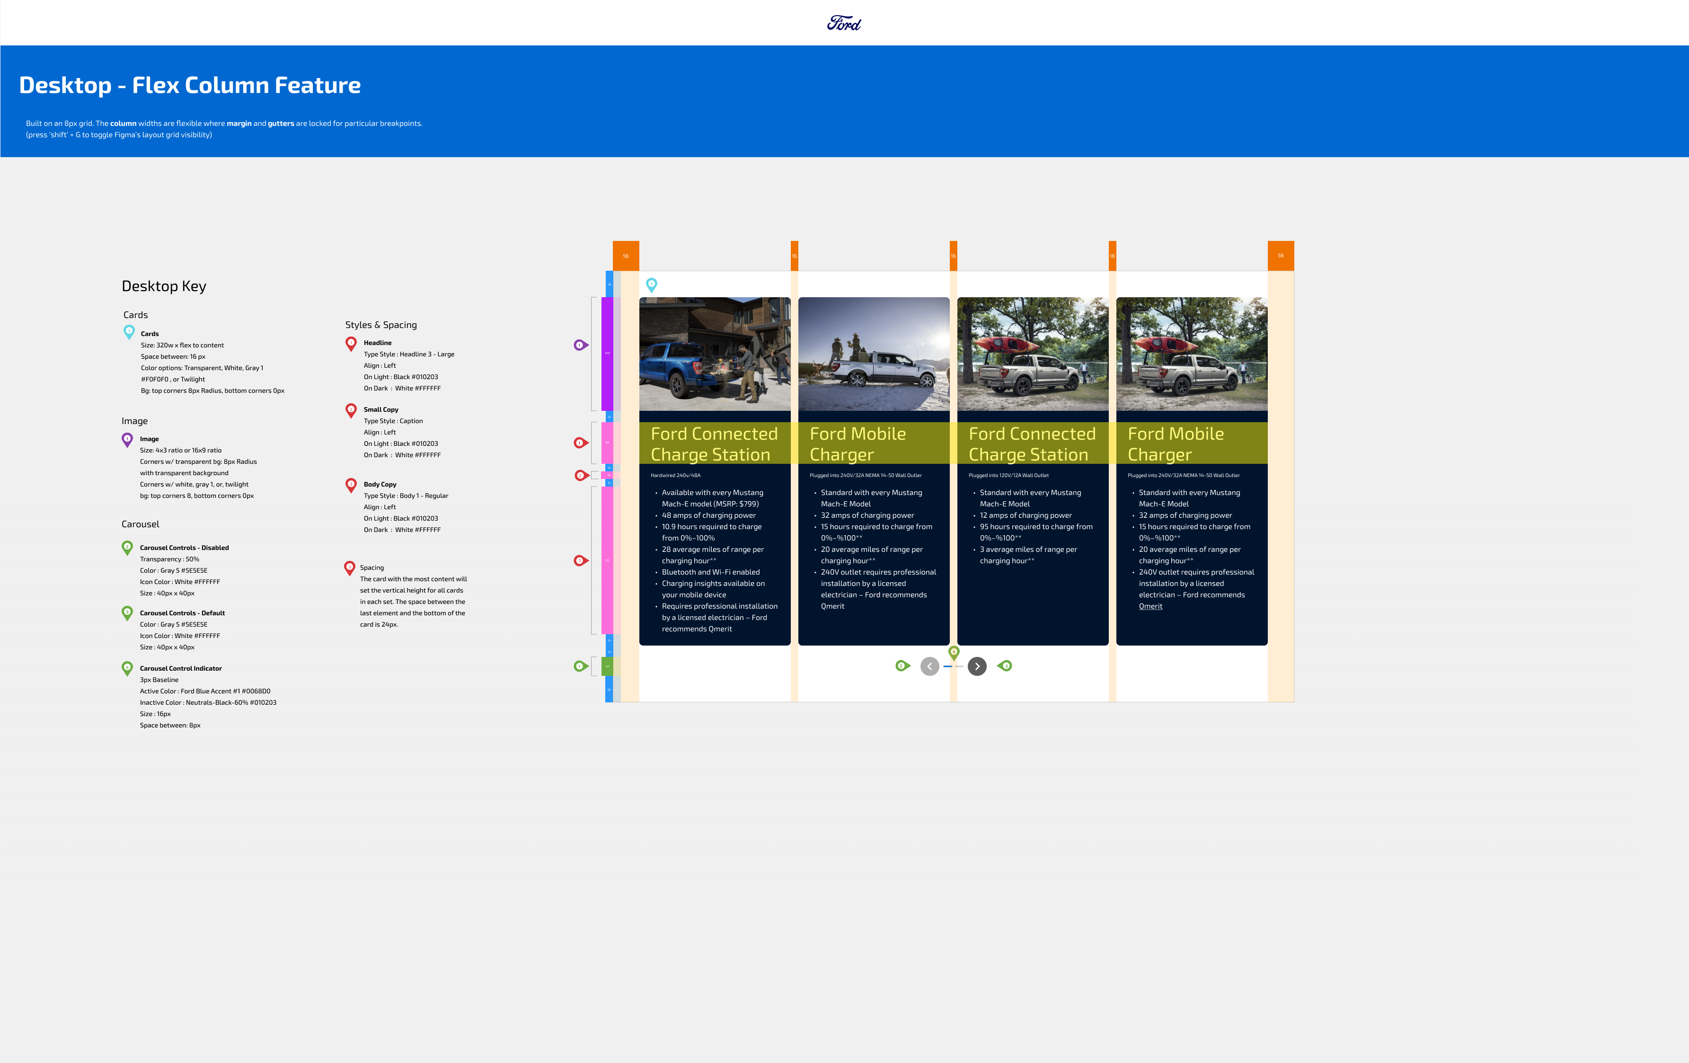Click the purple pin beside Image in key
Screen dimensions: 1689x1063
[127, 440]
